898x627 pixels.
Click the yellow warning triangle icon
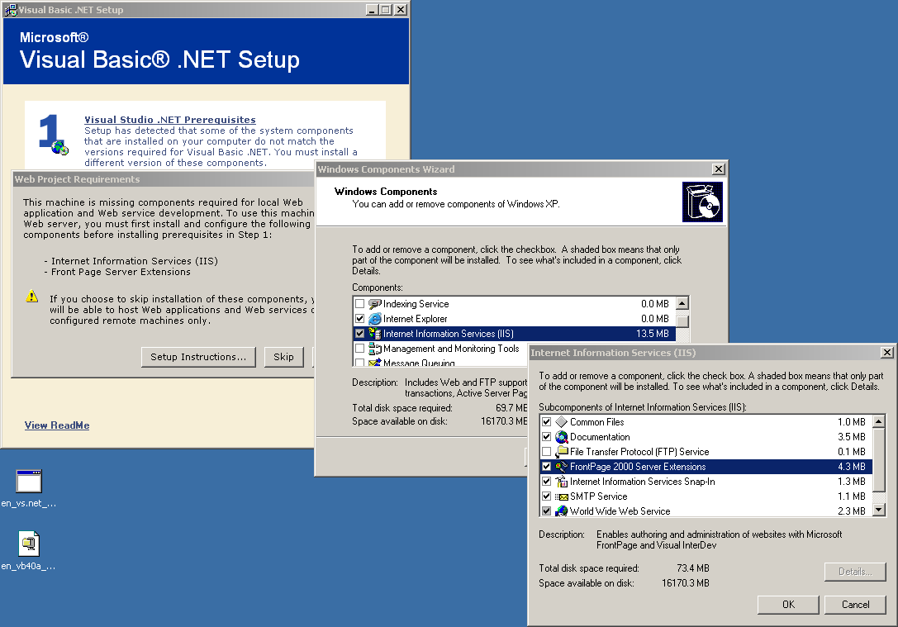(32, 296)
